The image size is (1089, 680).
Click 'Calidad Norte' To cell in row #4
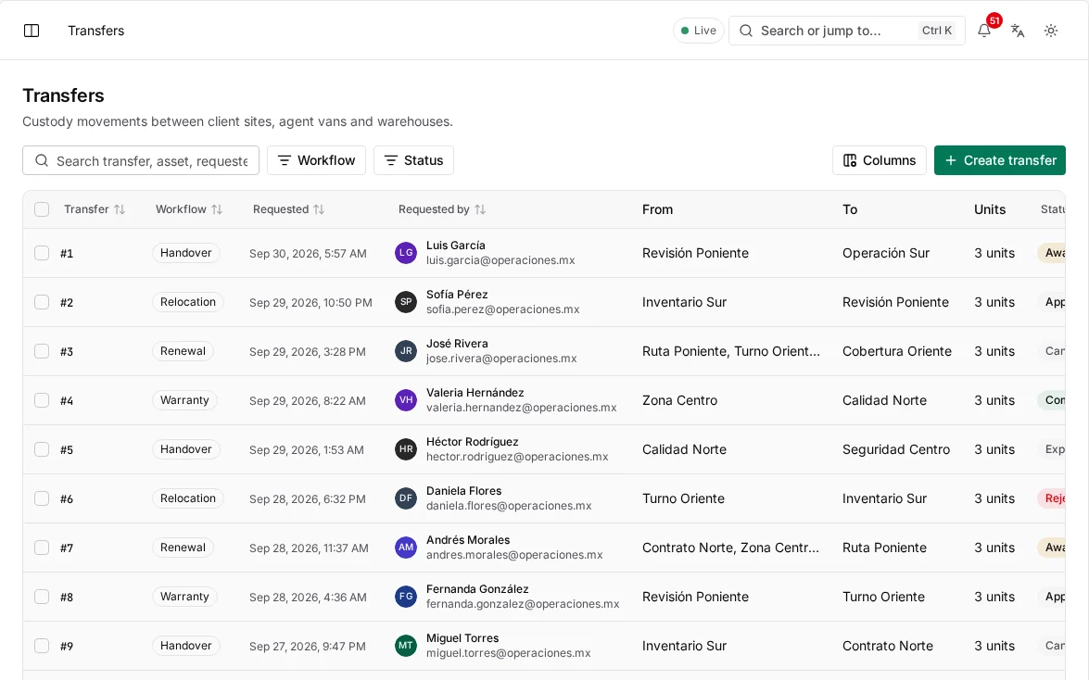[884, 400]
